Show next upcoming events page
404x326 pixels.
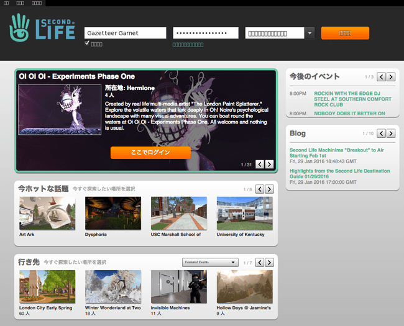(x=391, y=77)
